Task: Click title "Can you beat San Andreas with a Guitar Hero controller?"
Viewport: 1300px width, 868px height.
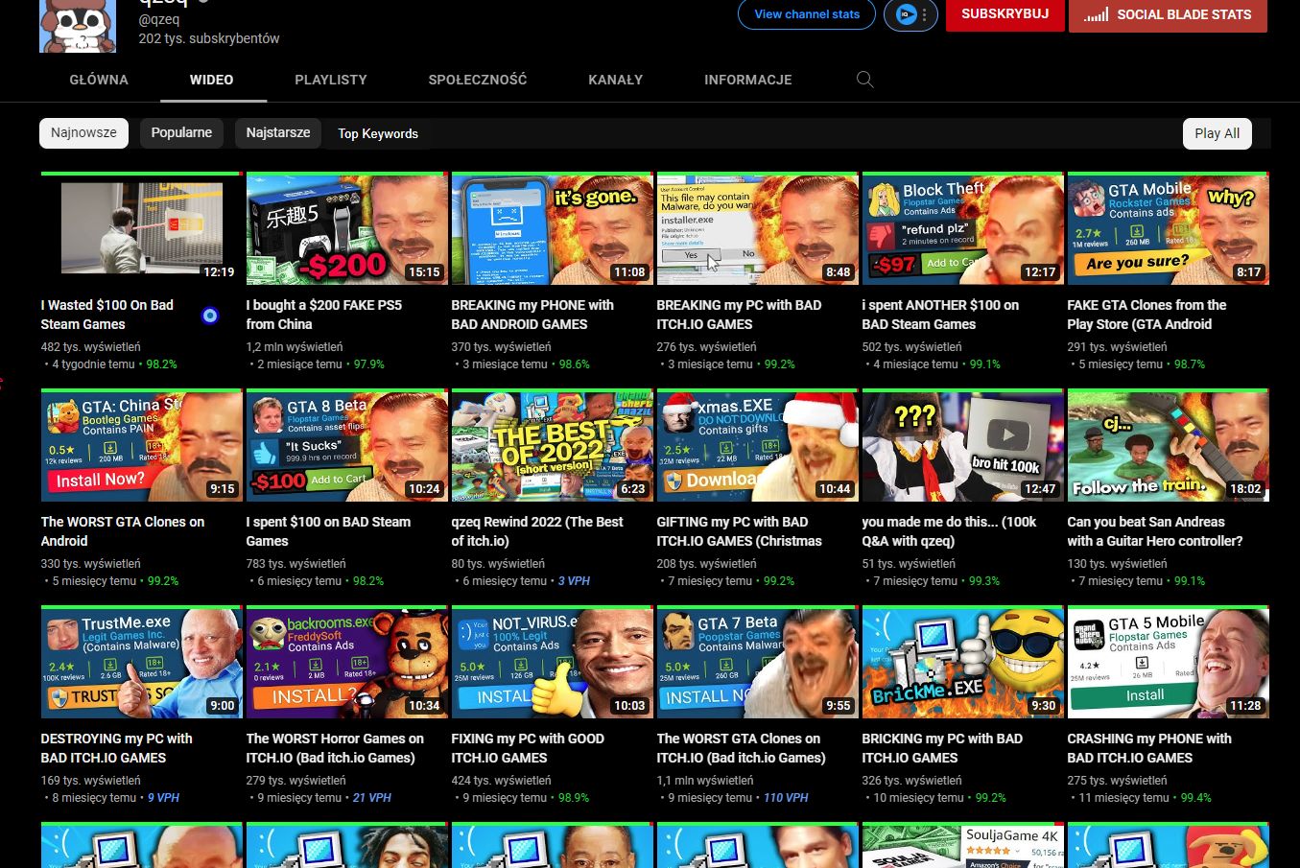Action: pyautogui.click(x=1155, y=531)
